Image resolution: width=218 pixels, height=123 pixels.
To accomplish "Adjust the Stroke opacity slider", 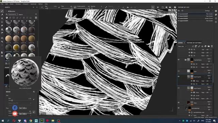I will click(83, 9).
